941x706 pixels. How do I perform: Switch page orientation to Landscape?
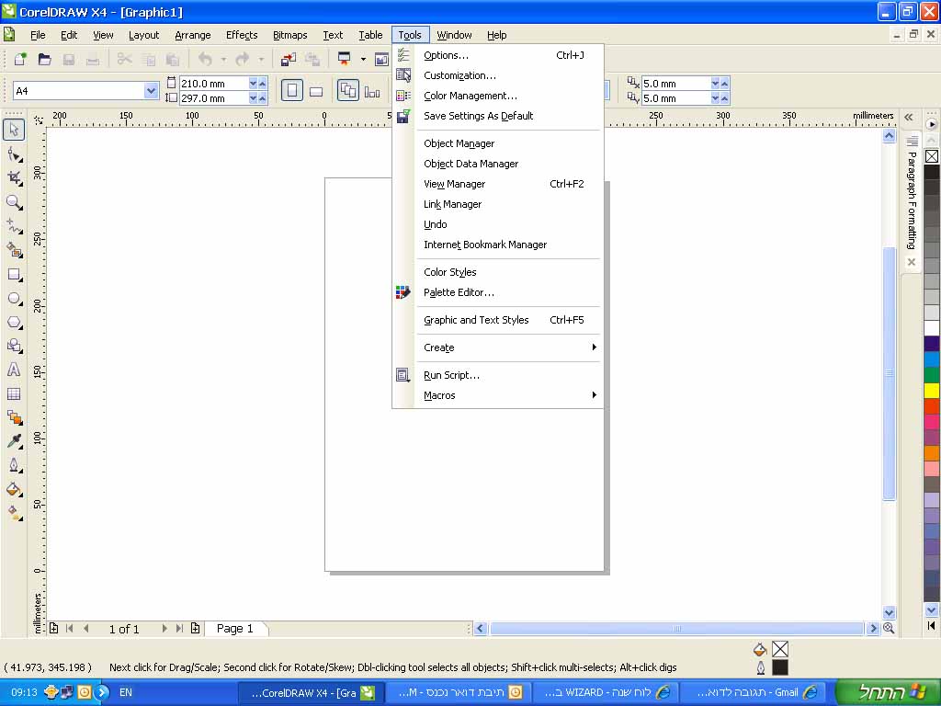(316, 91)
